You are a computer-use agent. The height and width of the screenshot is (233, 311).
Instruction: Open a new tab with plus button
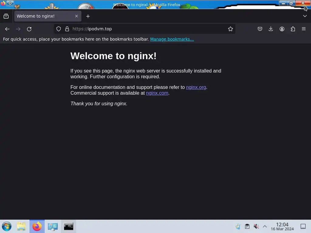(88, 16)
